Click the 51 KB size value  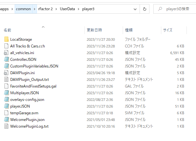(180, 106)
